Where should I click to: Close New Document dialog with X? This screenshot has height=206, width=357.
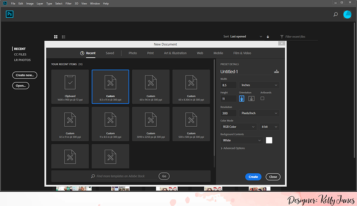282,44
